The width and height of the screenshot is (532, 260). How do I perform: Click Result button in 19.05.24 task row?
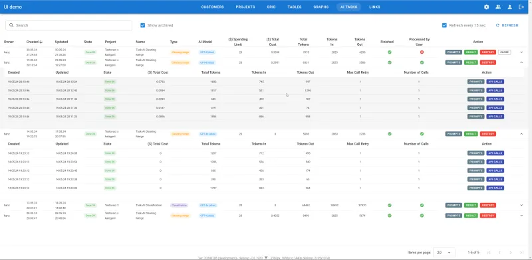471,62
